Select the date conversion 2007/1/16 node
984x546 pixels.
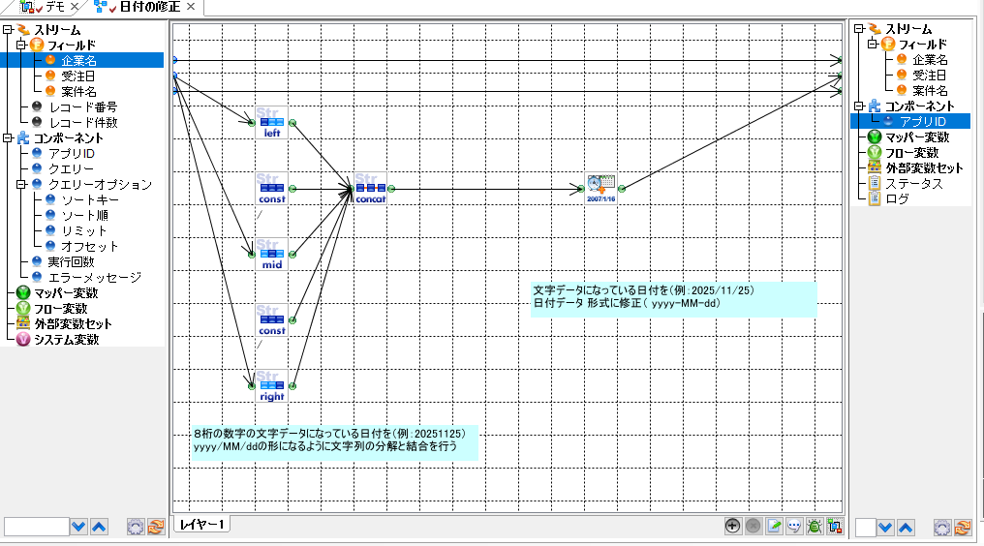[601, 188]
